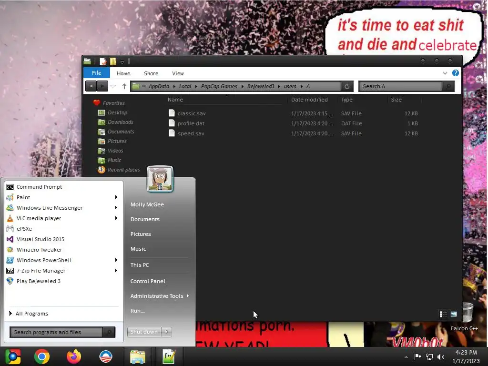Go up one folder level arrow
This screenshot has height=366, width=488.
tap(124, 86)
